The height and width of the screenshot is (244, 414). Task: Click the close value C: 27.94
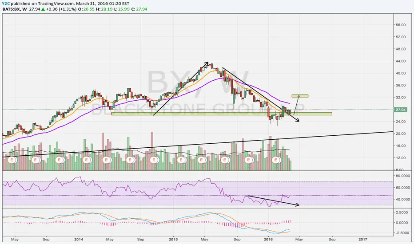139,9
